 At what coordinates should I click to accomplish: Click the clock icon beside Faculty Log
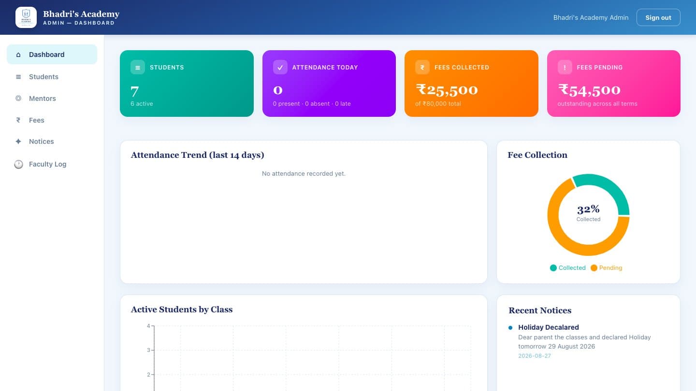click(x=18, y=164)
